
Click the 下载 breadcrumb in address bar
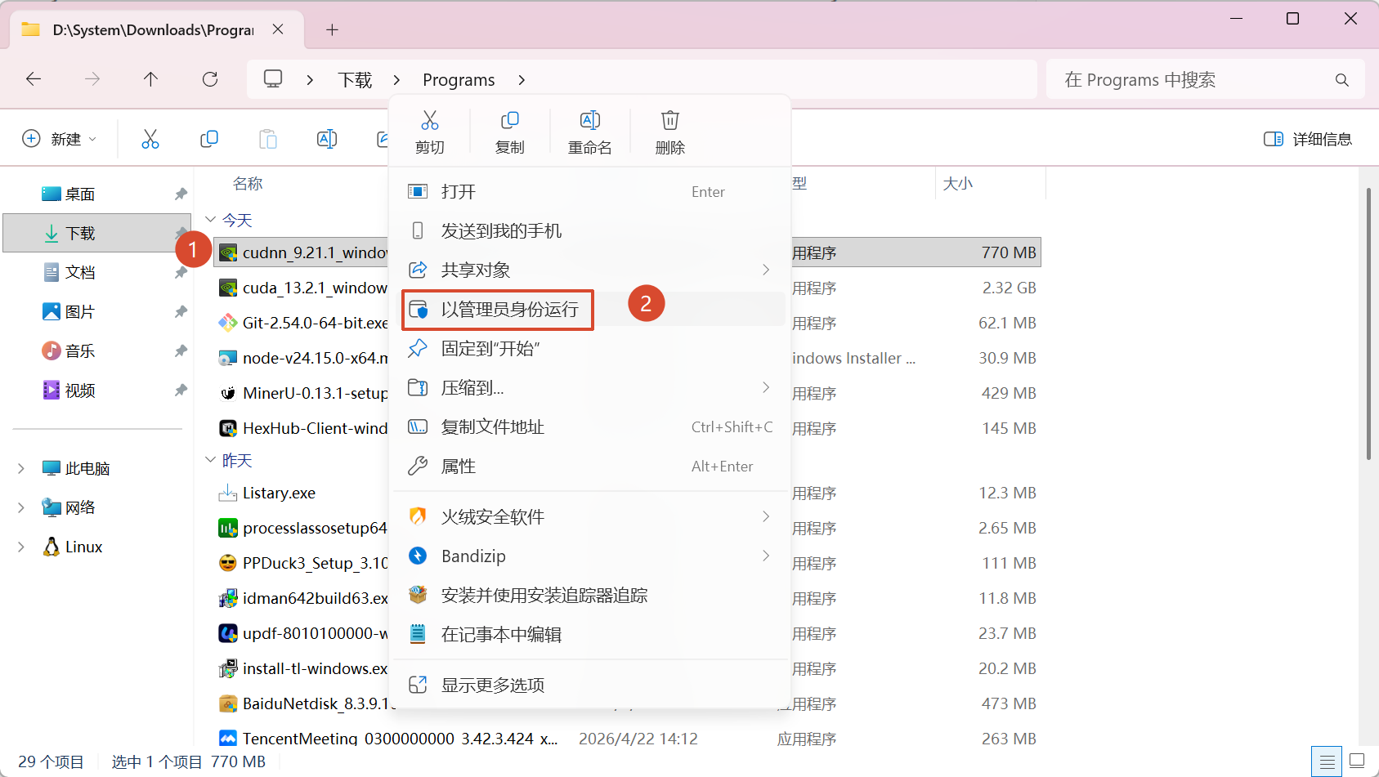coord(355,80)
